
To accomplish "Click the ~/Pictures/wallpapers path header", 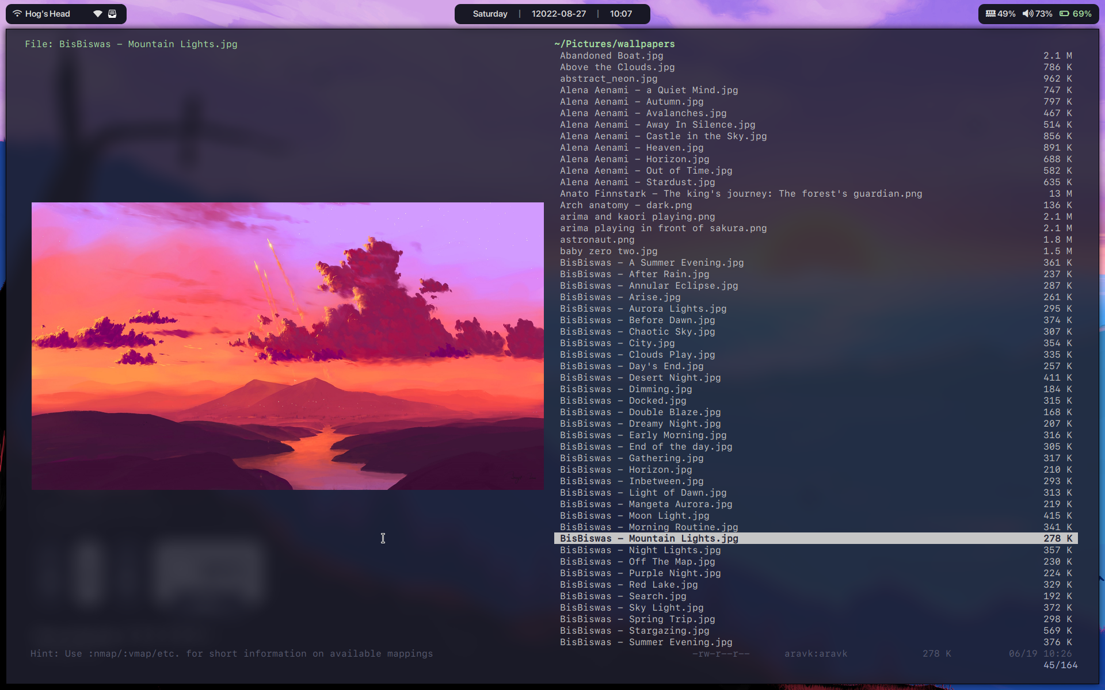I will click(x=614, y=44).
